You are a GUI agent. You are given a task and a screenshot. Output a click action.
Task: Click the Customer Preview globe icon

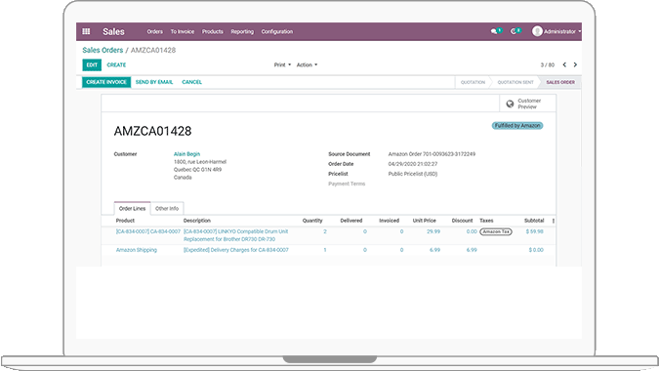[x=510, y=103]
